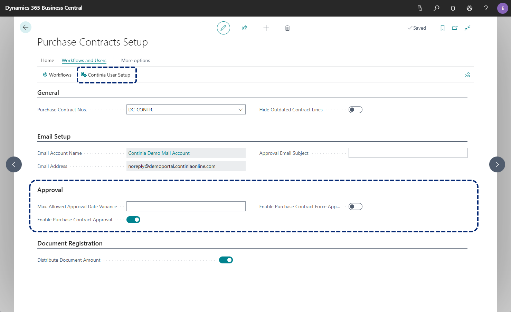This screenshot has width=511, height=312.
Task: Click the pin action bar icon
Action: point(467,75)
